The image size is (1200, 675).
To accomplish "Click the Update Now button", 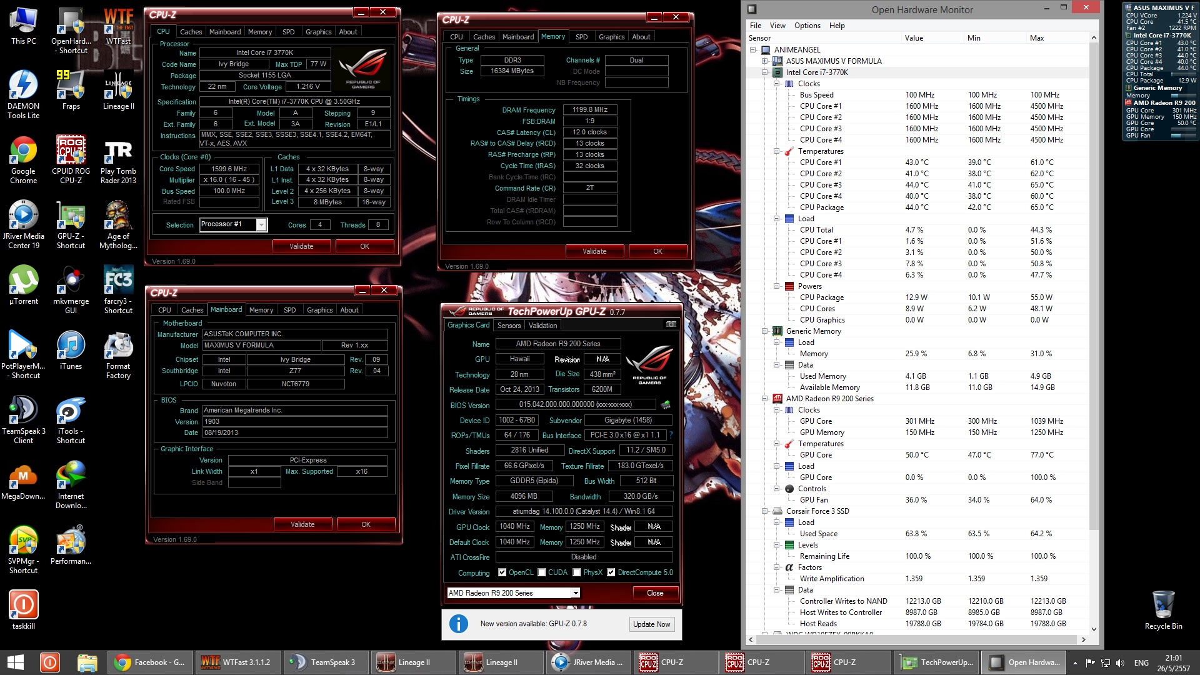I will [651, 624].
